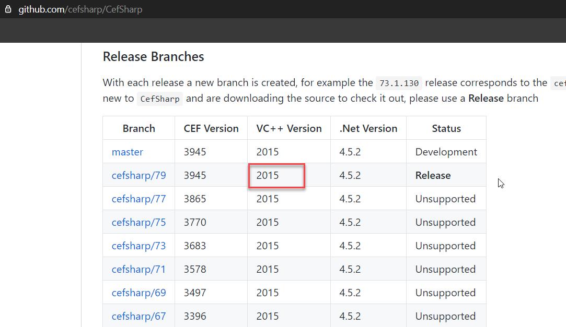The height and width of the screenshot is (327, 566).
Task: Click the Release status text
Action: (x=433, y=175)
